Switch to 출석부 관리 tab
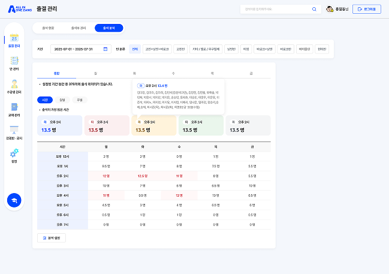 [x=79, y=28]
